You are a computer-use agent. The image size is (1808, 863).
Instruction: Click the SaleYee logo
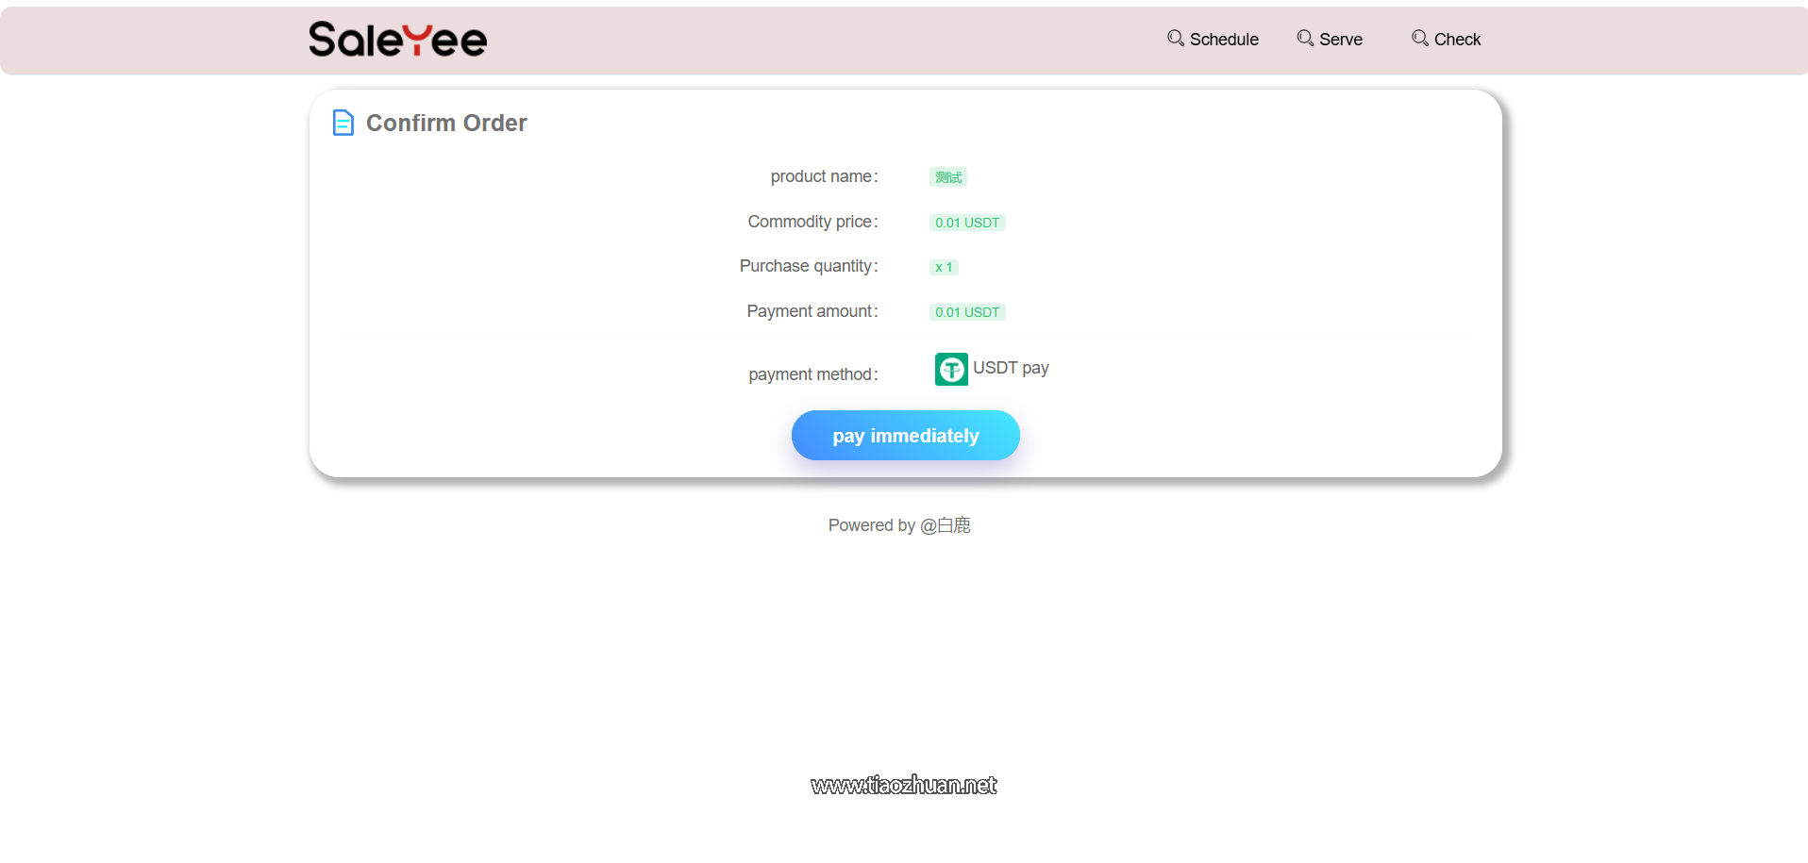click(397, 40)
